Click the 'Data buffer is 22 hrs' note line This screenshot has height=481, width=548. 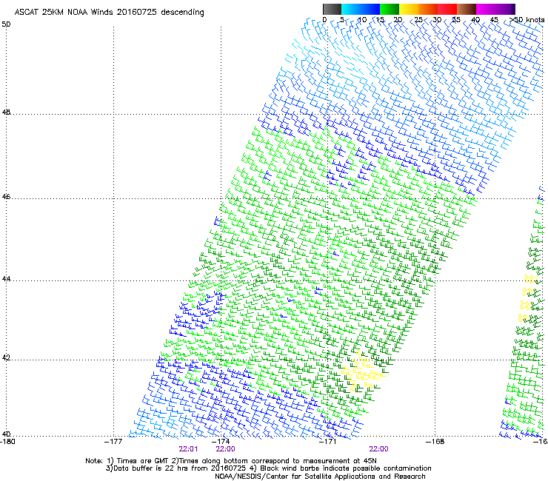(268, 468)
